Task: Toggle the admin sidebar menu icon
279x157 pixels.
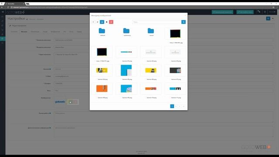Action: pos(3,12)
